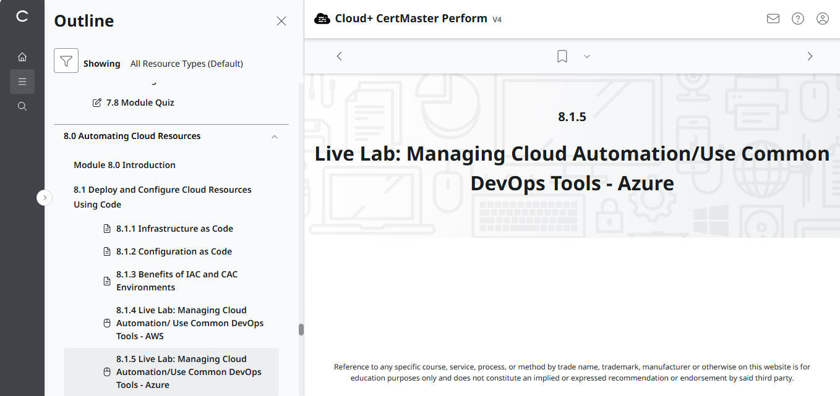Navigate to the home page

tap(22, 56)
